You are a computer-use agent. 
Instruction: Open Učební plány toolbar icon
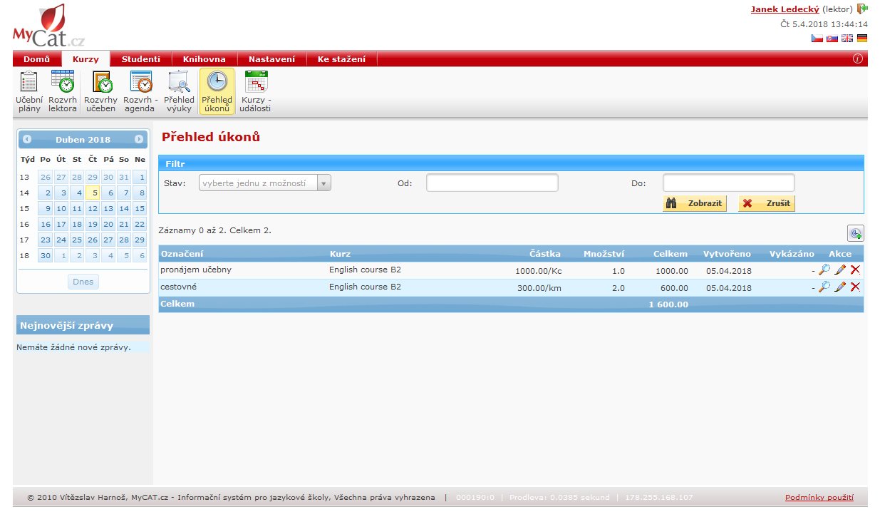pos(29,92)
